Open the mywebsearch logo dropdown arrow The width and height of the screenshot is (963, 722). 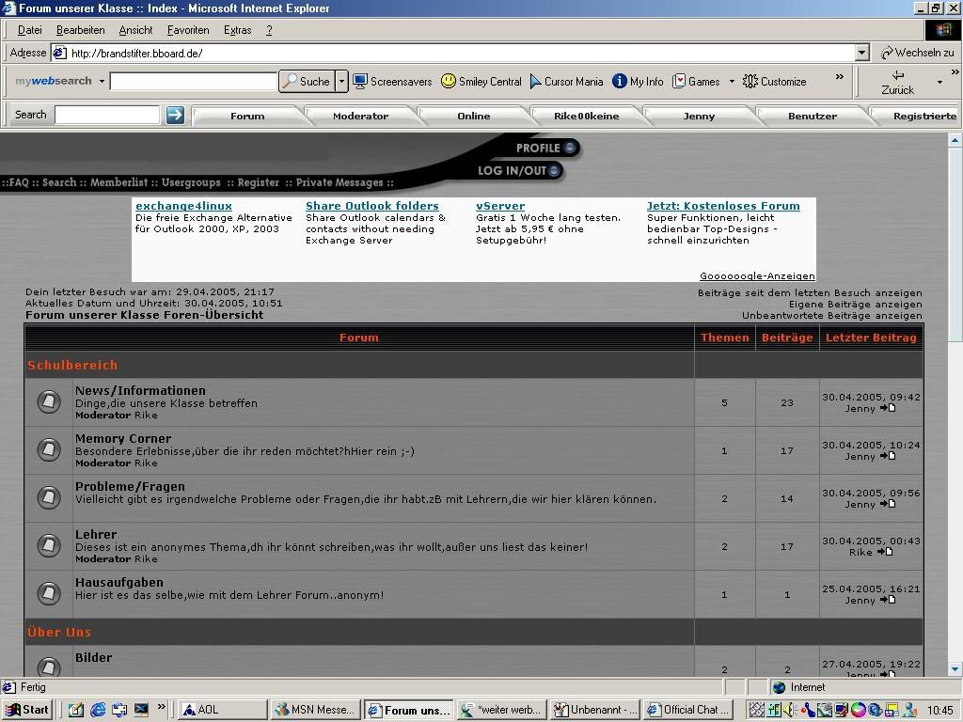(x=102, y=81)
